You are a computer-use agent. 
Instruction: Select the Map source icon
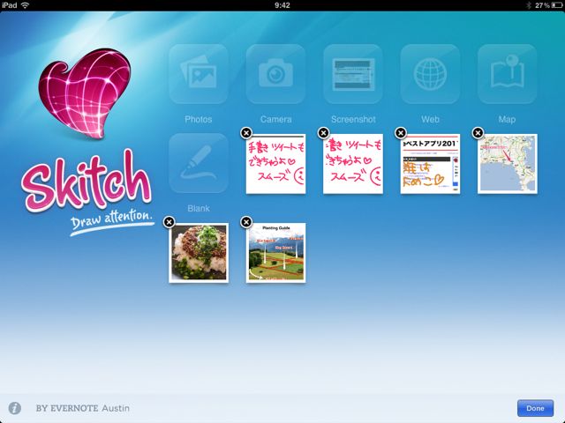click(508, 74)
